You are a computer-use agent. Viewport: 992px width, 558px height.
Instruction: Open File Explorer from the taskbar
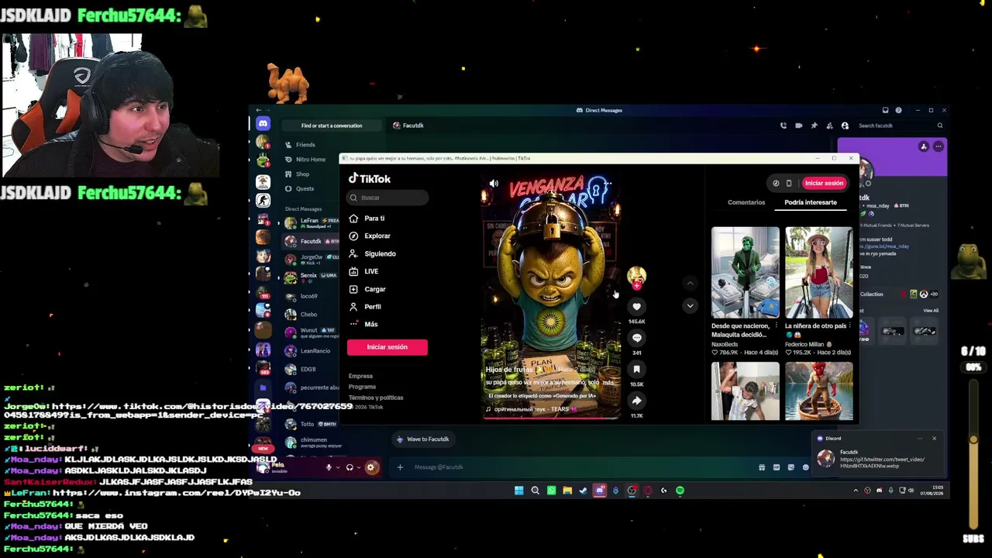[x=567, y=491]
